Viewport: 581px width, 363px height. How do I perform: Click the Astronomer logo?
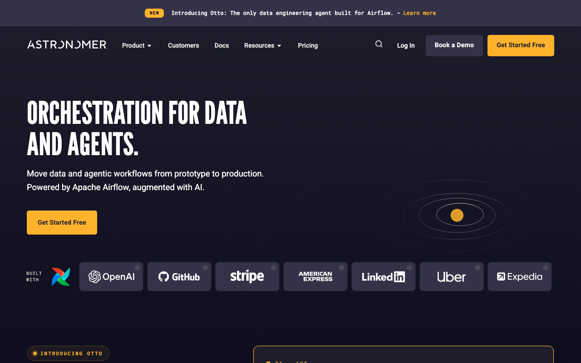coord(67,44)
